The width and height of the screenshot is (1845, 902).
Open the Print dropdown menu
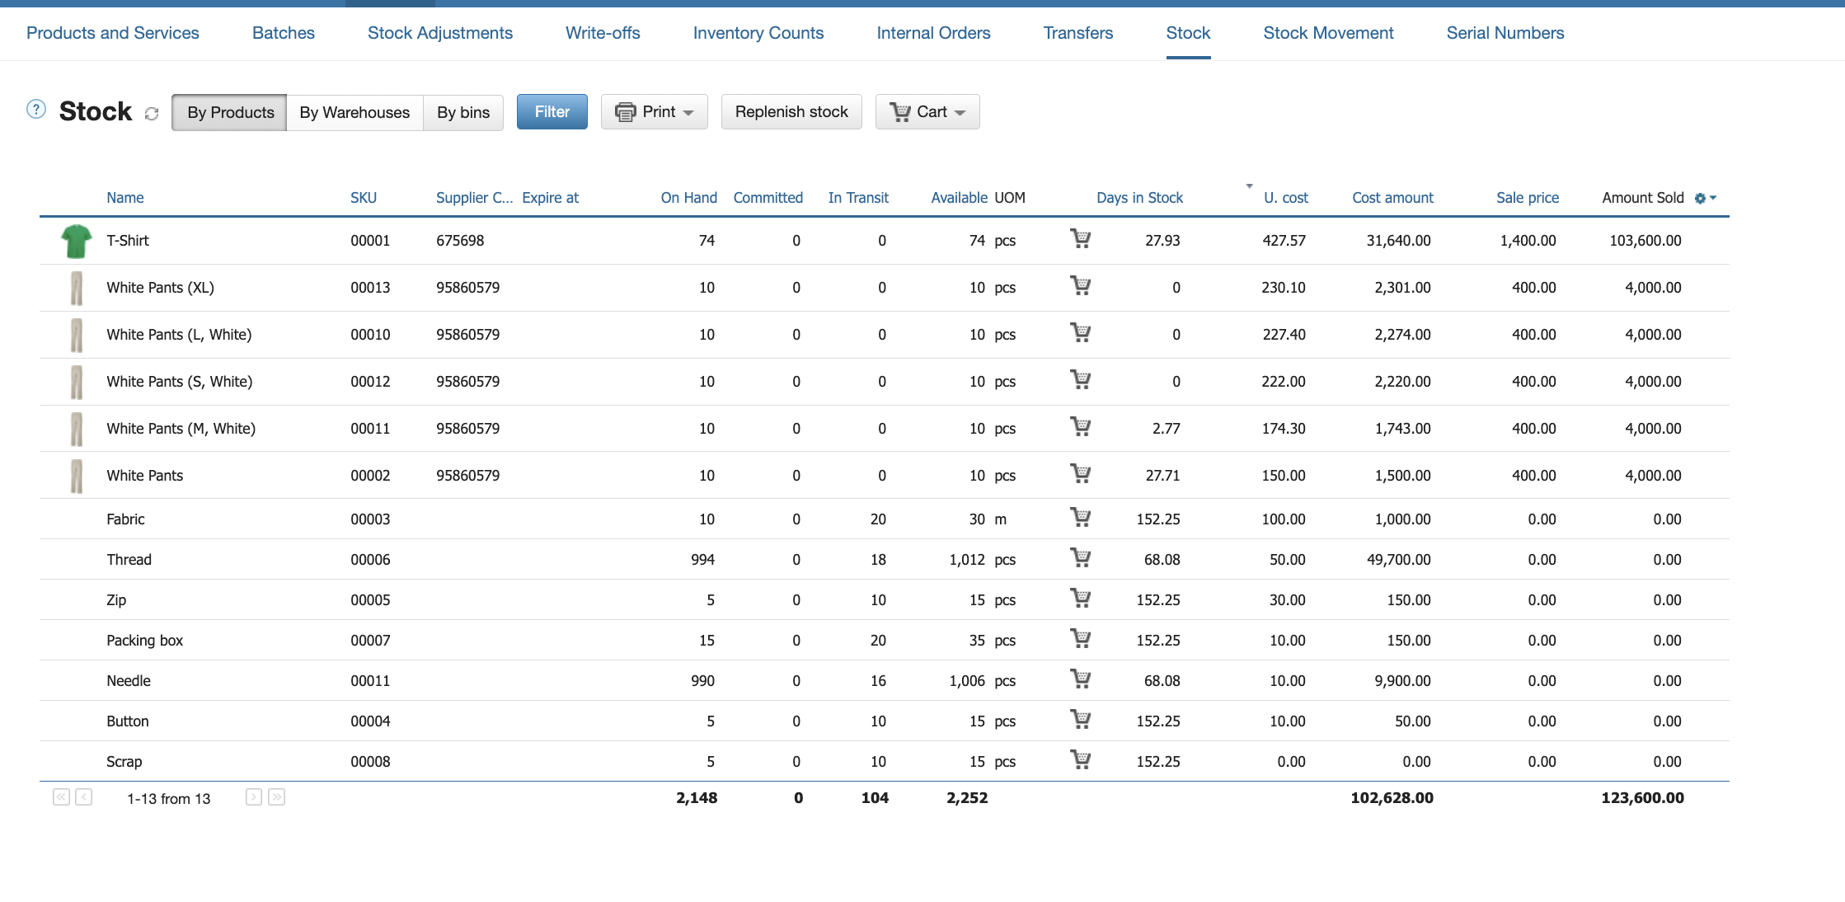pyautogui.click(x=655, y=112)
